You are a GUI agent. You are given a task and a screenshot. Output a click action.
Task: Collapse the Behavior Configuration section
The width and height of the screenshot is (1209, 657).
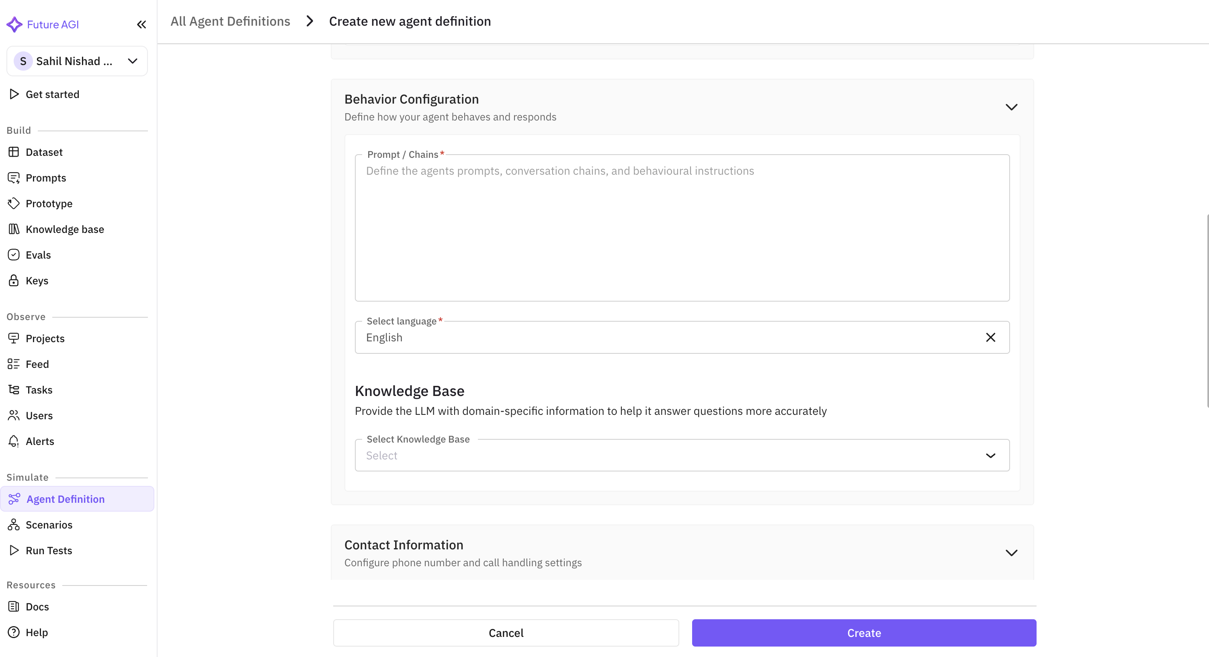click(x=1011, y=107)
